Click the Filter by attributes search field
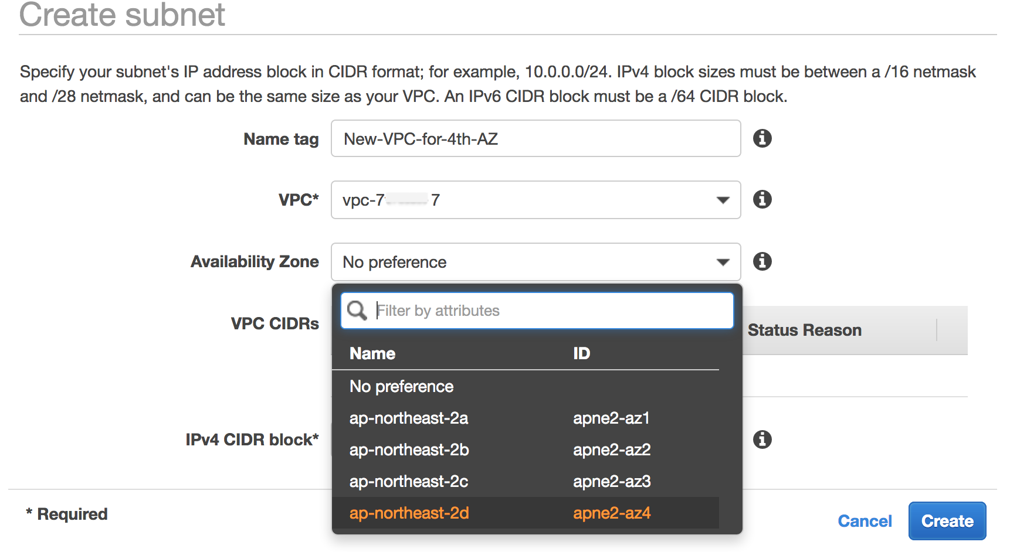 click(537, 311)
